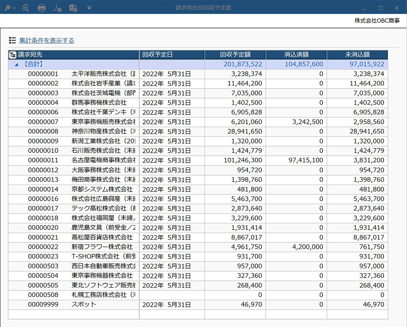
Task: Click total 未消込額 value 97,015,922
Action: pyautogui.click(x=367, y=64)
